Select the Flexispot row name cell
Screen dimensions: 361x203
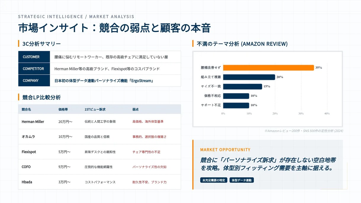29,152
